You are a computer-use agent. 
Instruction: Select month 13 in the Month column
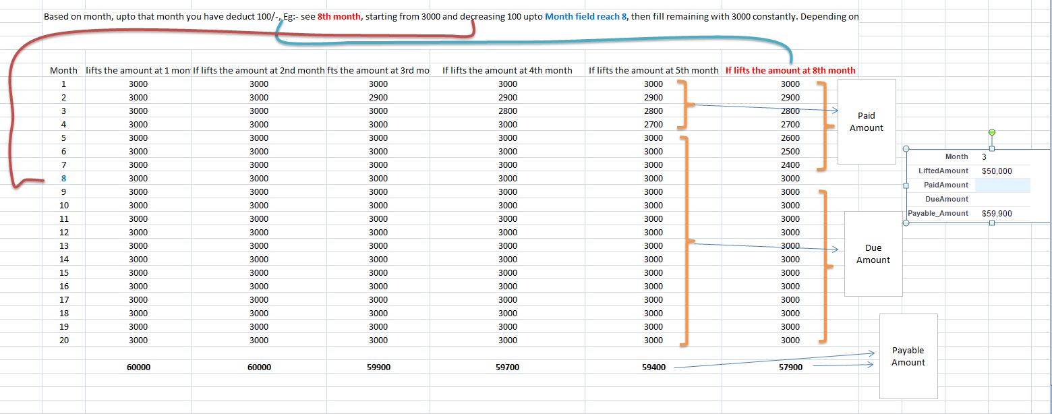coord(64,245)
